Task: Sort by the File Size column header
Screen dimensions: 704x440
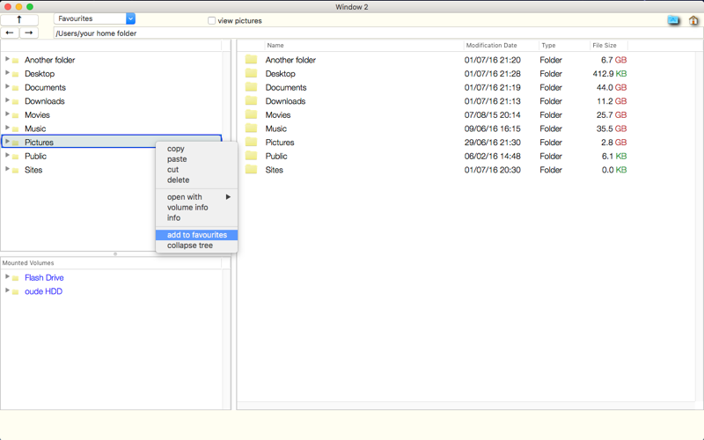Action: pos(608,46)
